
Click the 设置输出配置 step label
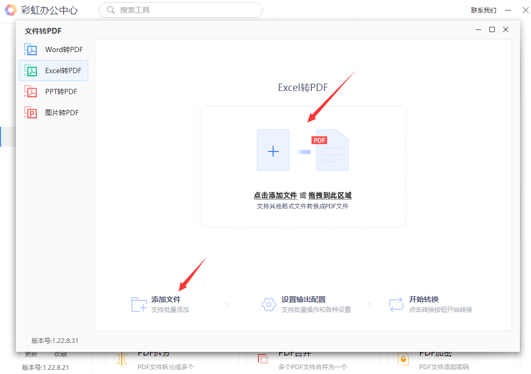pos(304,299)
